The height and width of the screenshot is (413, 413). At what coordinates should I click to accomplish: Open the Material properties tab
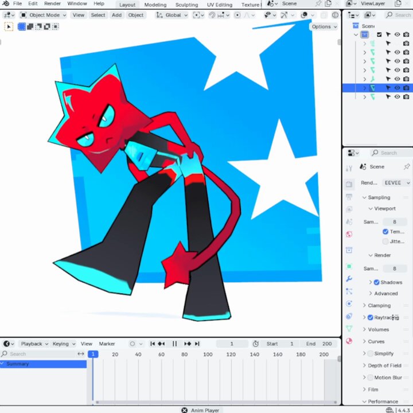coord(349,341)
